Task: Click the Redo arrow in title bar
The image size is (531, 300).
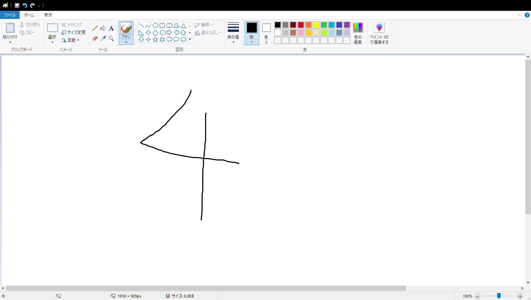Action: (x=32, y=6)
